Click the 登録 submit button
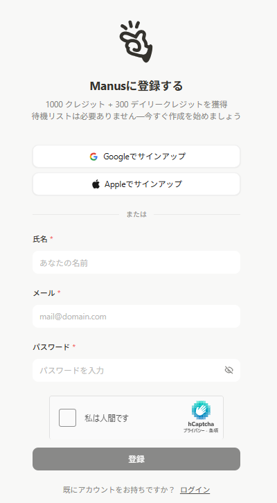 pos(136,459)
